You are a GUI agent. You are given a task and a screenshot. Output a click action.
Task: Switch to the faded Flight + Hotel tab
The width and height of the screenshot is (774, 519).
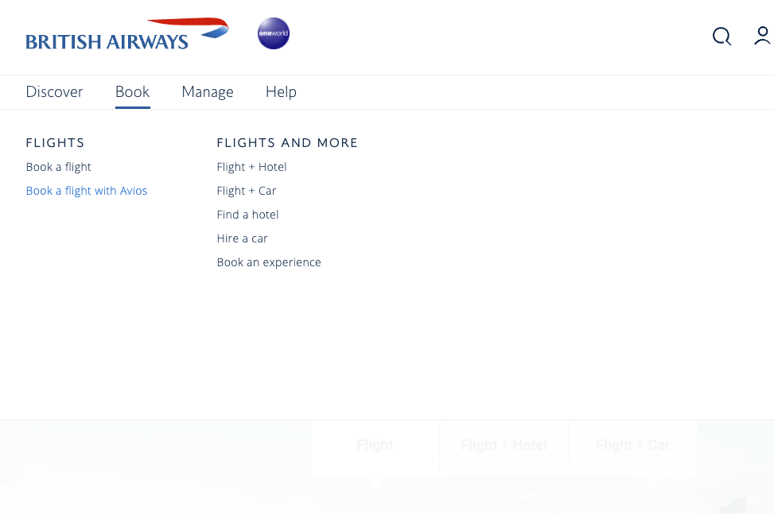(504, 445)
